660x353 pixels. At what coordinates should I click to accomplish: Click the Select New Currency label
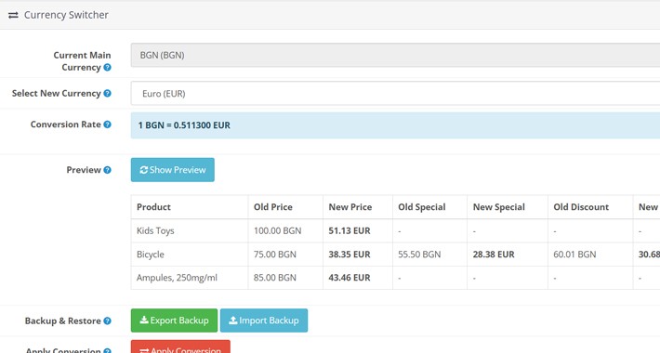[57, 94]
